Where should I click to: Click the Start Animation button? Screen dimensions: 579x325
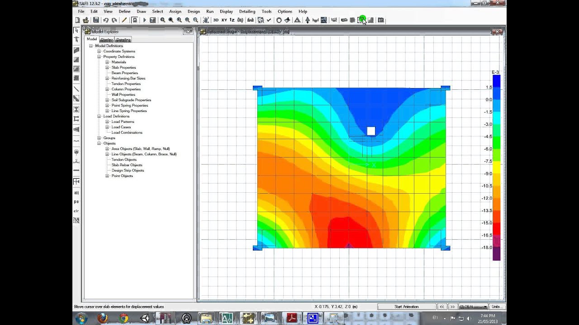[x=406, y=306]
